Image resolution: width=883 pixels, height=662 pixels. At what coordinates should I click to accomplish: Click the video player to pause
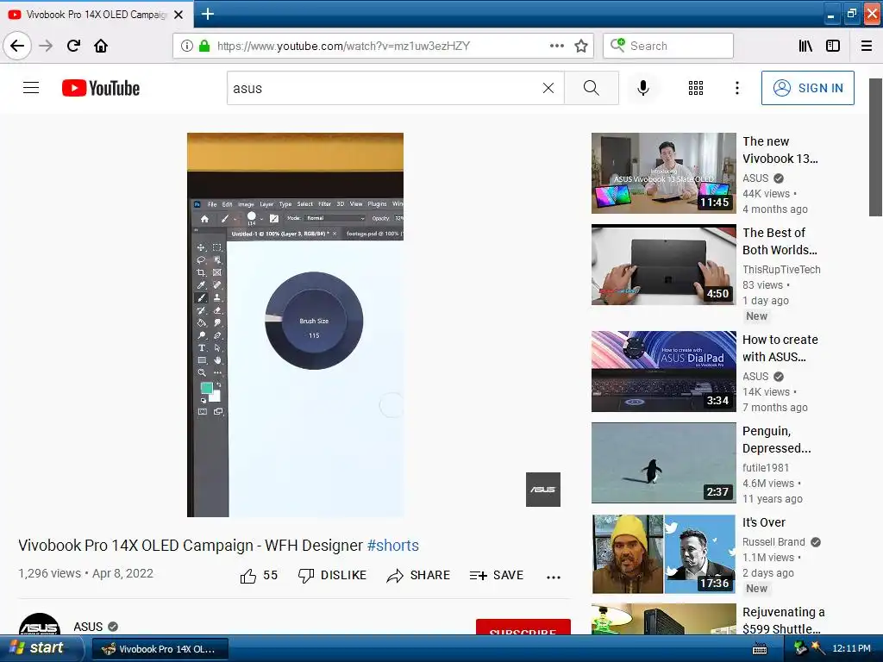point(295,325)
